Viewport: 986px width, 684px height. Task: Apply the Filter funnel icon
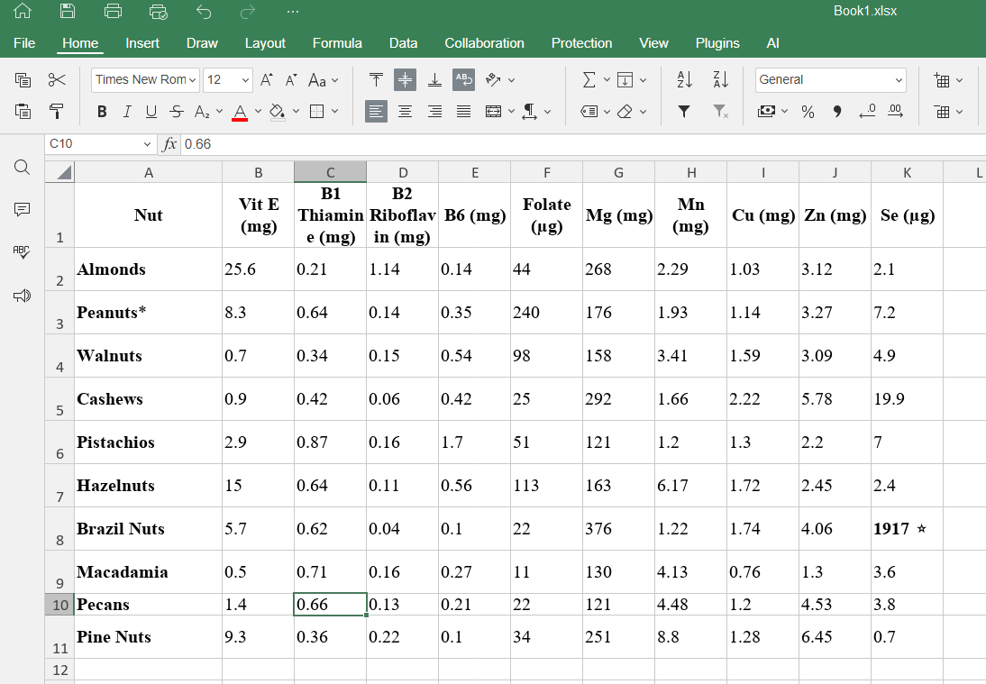coord(684,112)
